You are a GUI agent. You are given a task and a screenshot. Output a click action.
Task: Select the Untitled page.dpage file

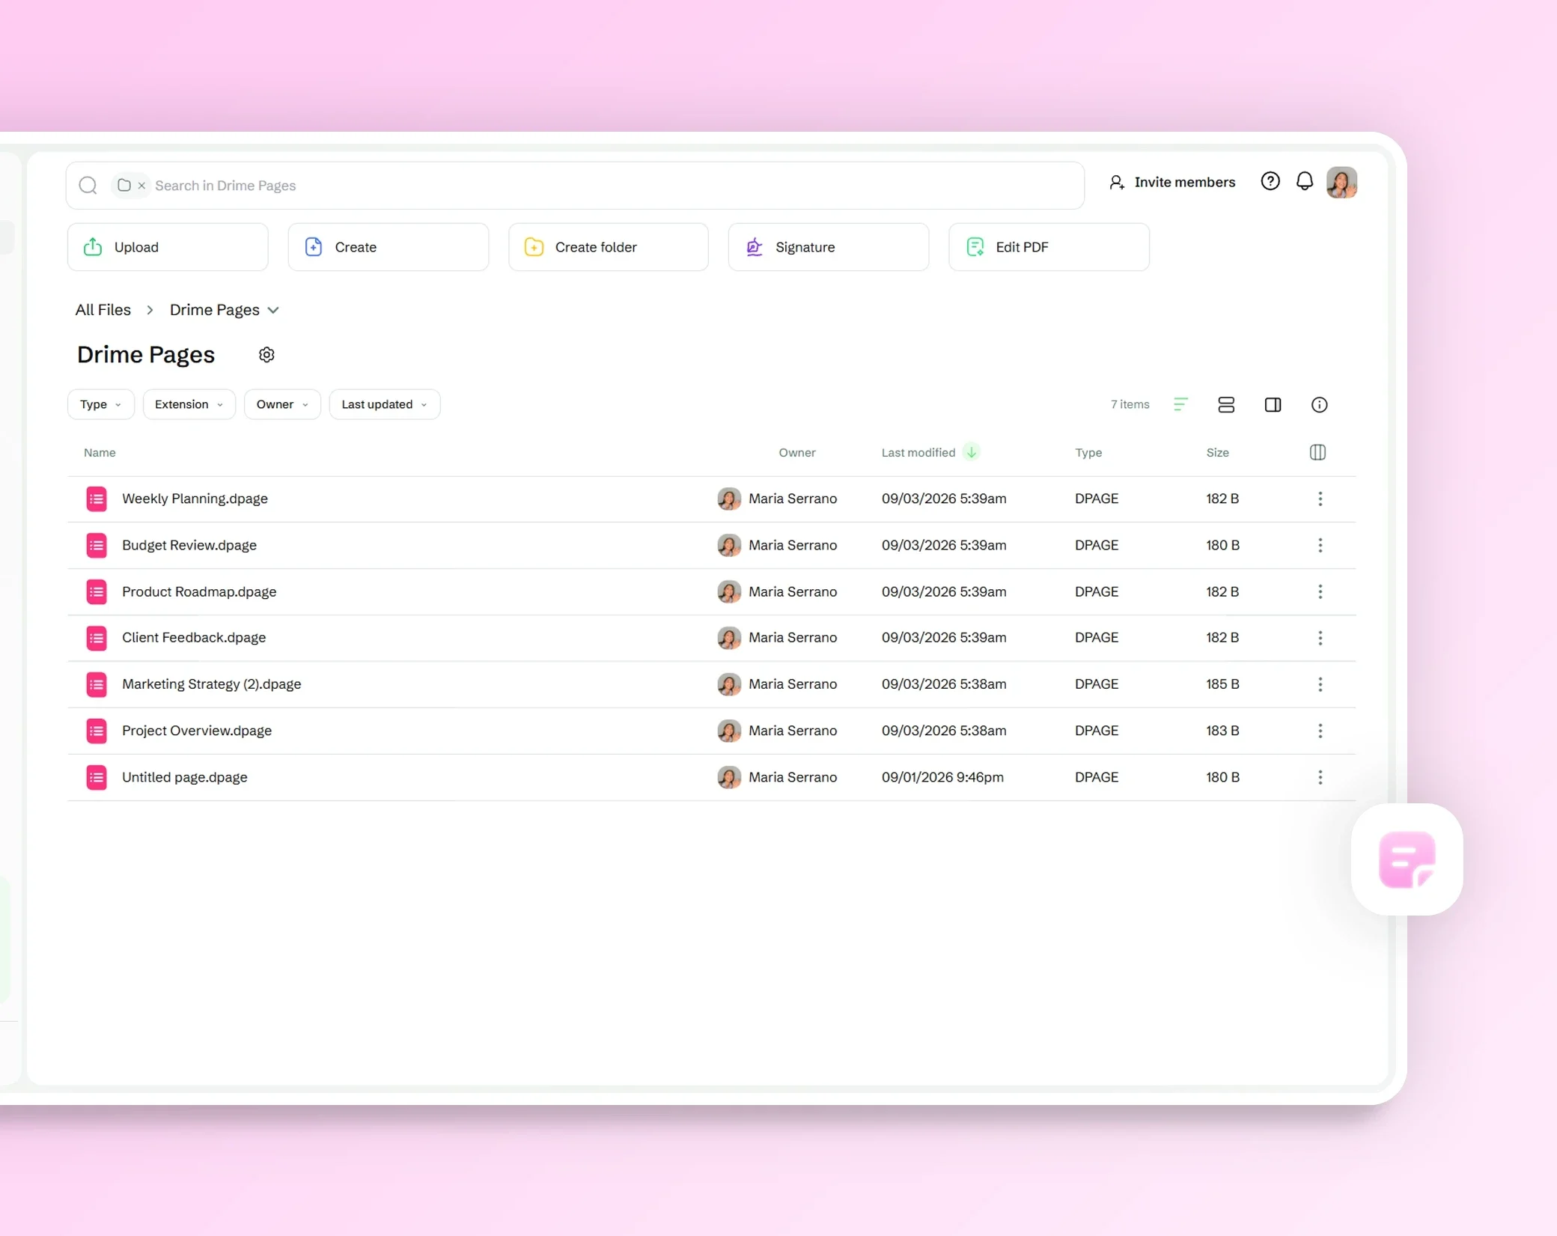point(711,777)
